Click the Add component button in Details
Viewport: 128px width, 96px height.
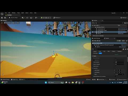[119, 41]
